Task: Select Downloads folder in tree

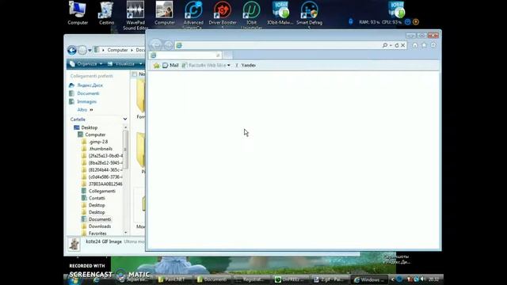Action: (x=100, y=226)
